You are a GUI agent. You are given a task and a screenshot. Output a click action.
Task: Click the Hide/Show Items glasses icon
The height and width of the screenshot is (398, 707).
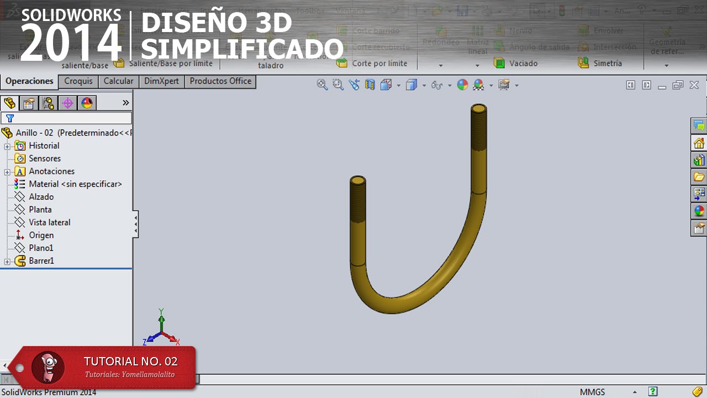[x=437, y=85]
